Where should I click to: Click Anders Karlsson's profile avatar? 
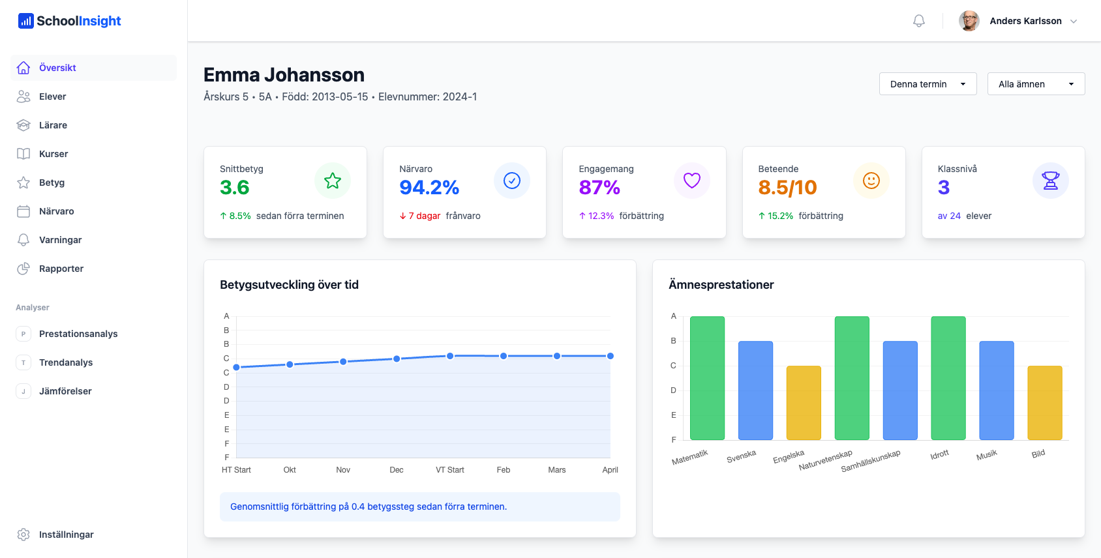click(969, 21)
